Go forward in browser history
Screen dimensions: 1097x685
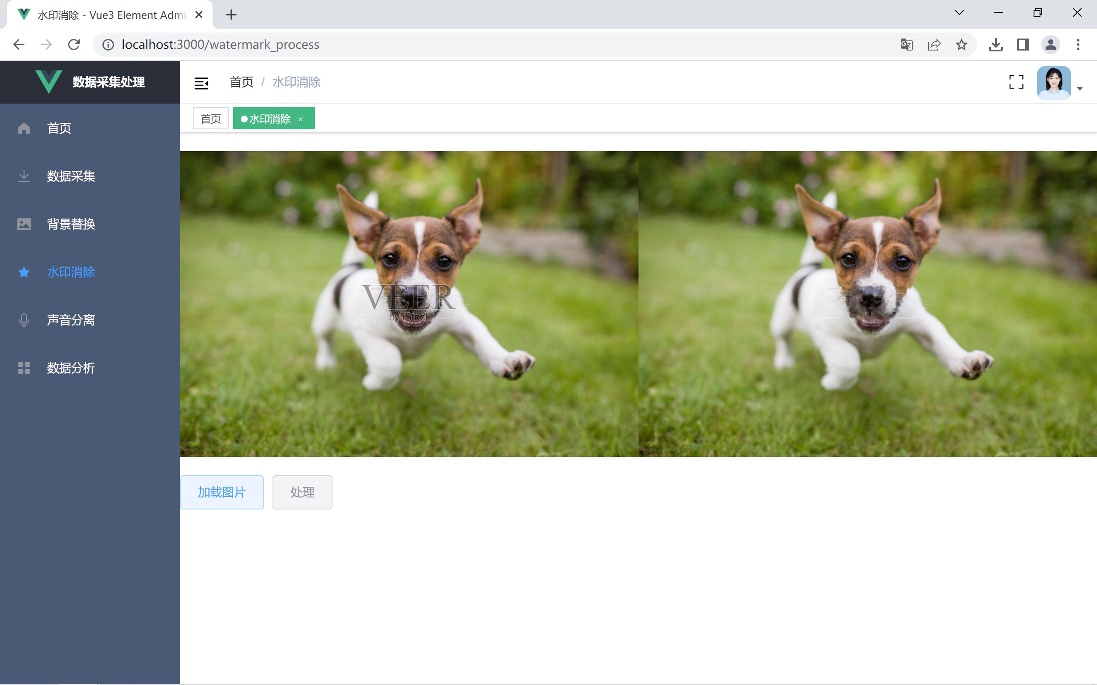[46, 45]
